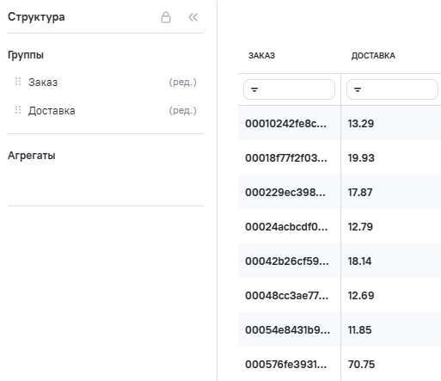Focus the ЗАКАЗ column filter field

(289, 89)
